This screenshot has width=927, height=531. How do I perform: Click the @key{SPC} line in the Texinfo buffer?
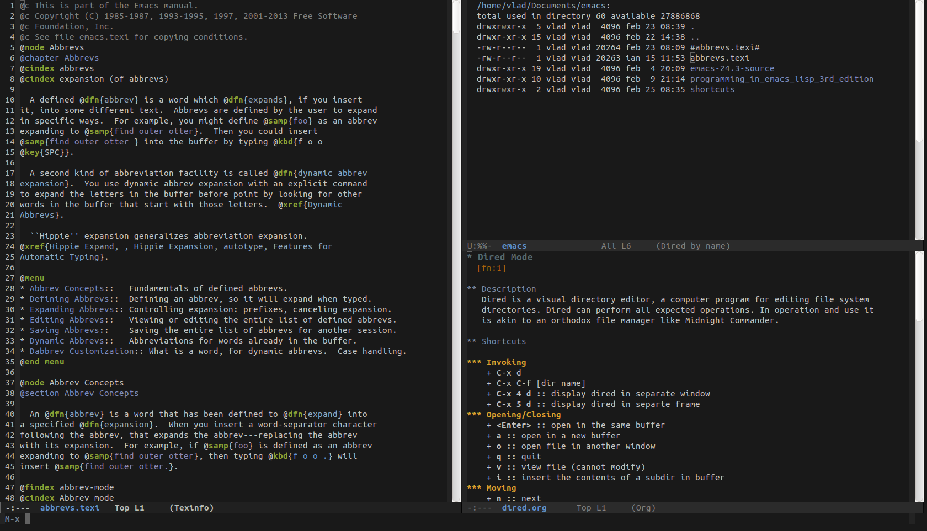click(47, 152)
